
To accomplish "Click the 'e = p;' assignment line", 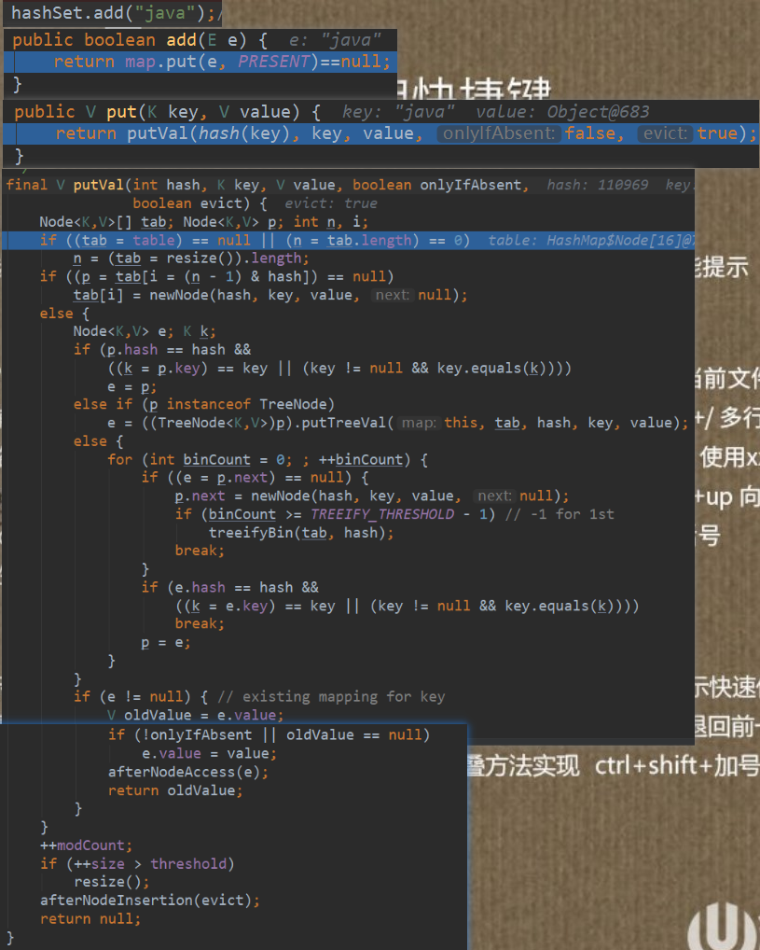I will click(132, 386).
